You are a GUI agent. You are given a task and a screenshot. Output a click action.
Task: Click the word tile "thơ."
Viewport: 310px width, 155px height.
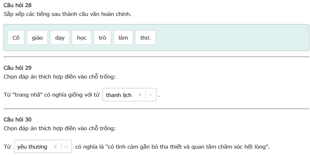(x=145, y=38)
